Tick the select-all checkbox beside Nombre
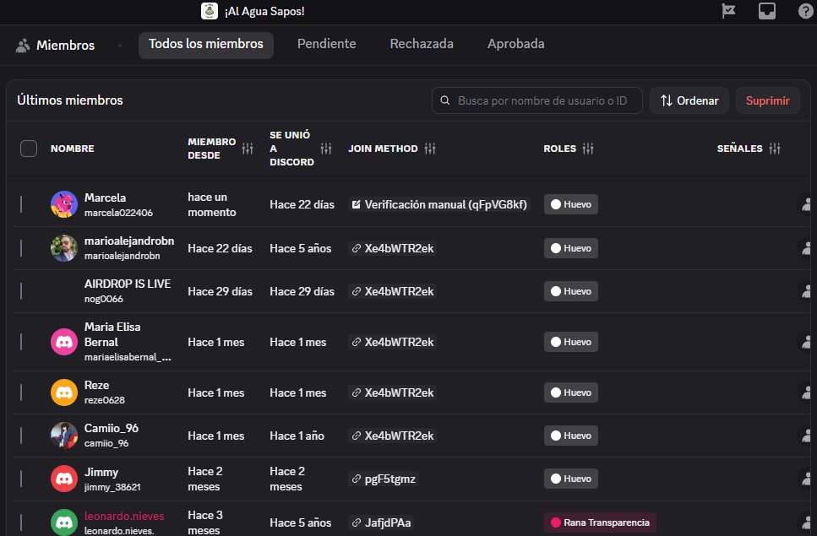 click(29, 149)
